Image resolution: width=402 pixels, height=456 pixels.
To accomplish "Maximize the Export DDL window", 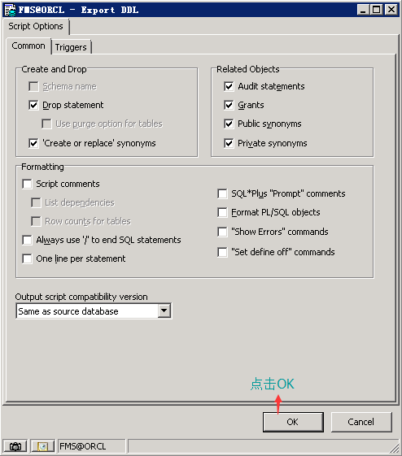I will point(377,10).
